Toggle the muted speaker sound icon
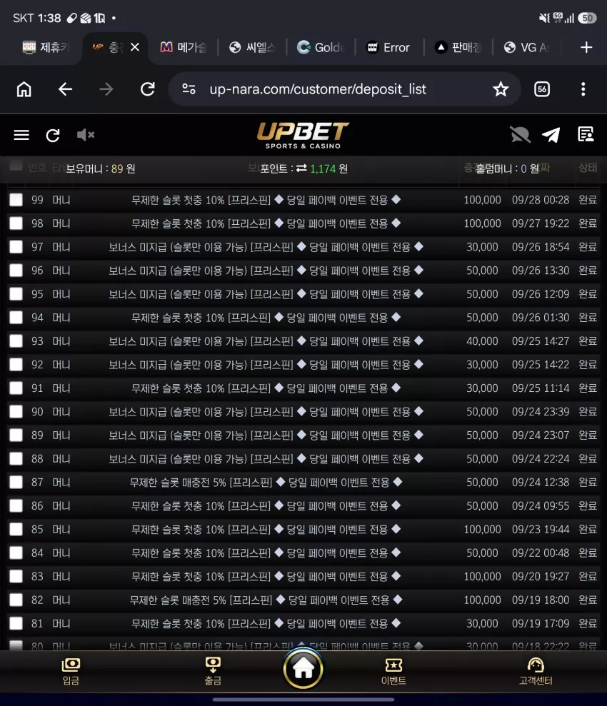The width and height of the screenshot is (607, 706). coord(85,135)
